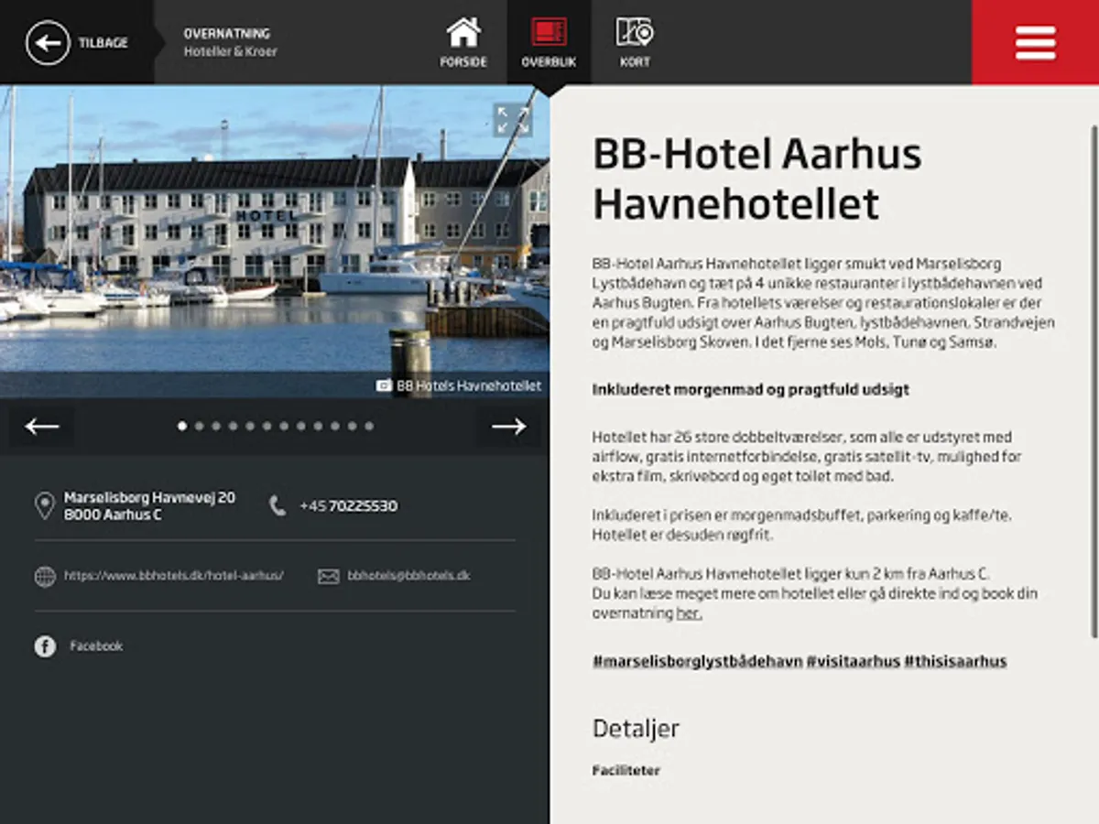Open the red hamburger menu

(x=1035, y=42)
